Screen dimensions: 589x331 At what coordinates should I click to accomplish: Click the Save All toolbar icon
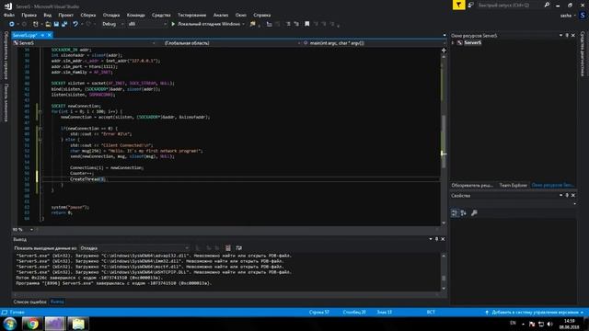click(64, 24)
